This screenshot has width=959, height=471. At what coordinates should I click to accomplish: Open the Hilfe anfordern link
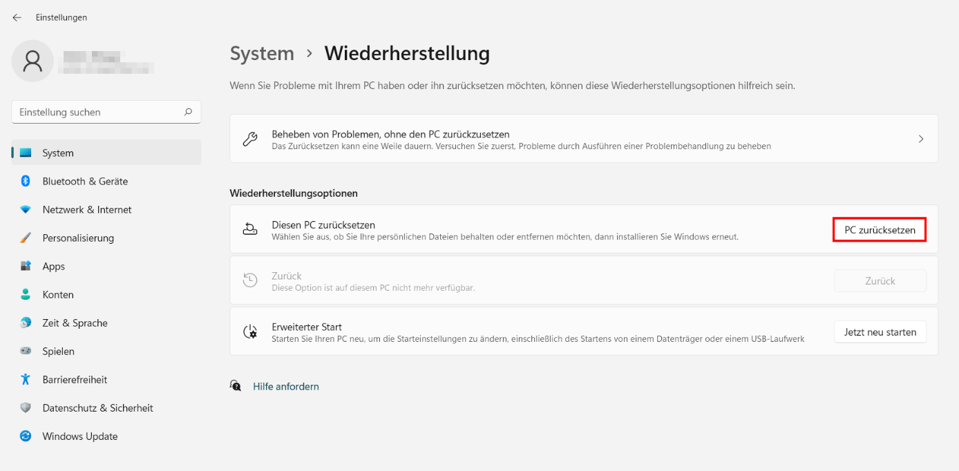(286, 386)
